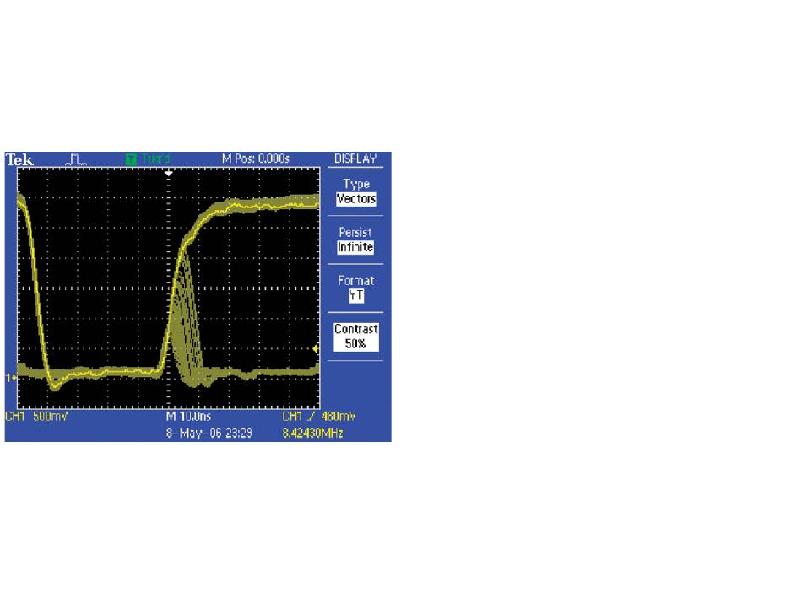
Task: Adjust the Contrast 50% setting
Action: tap(355, 337)
